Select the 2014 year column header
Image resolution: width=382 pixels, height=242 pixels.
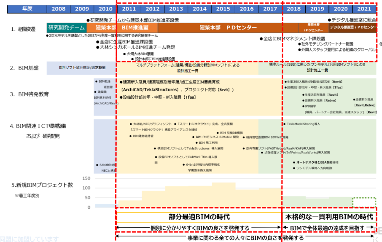[199, 9]
